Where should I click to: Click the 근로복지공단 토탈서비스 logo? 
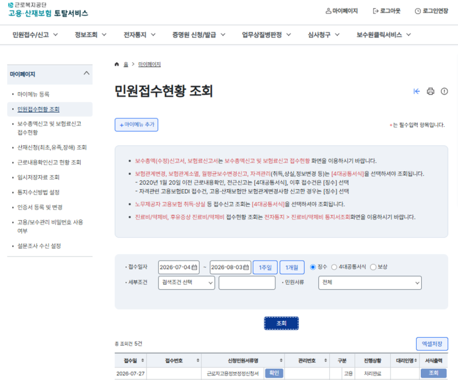(x=48, y=10)
